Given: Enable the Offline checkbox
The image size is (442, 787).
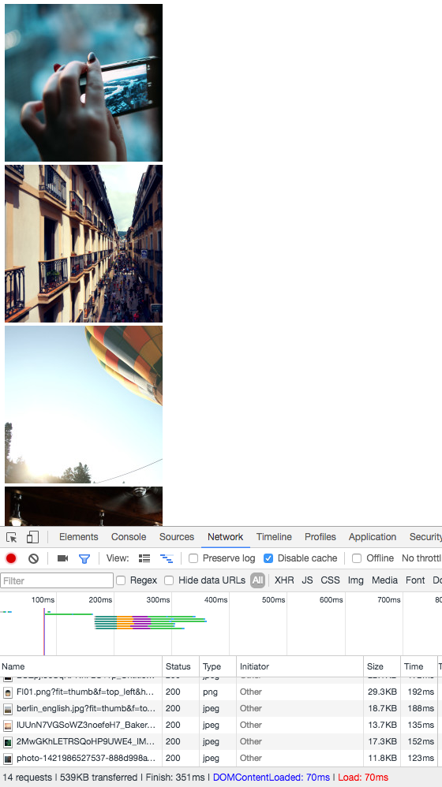Looking at the screenshot, I should click(357, 558).
